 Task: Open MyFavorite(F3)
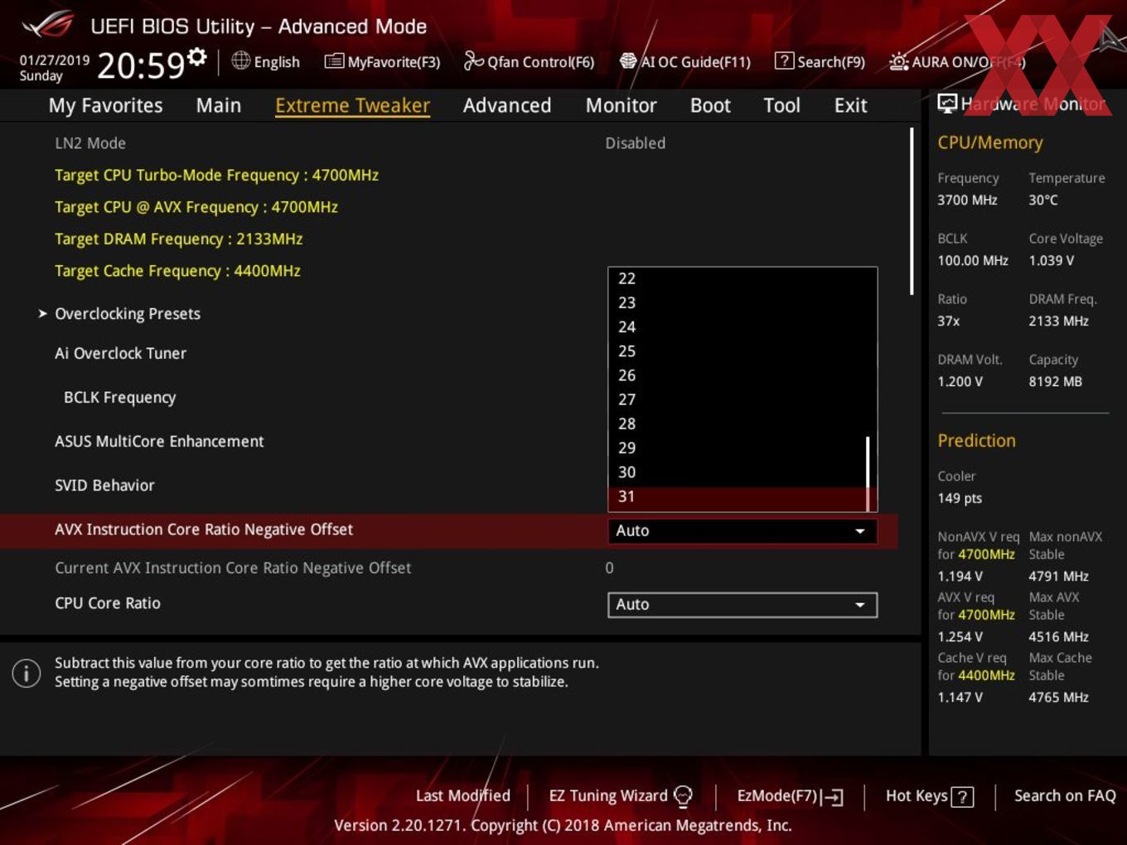coord(382,61)
